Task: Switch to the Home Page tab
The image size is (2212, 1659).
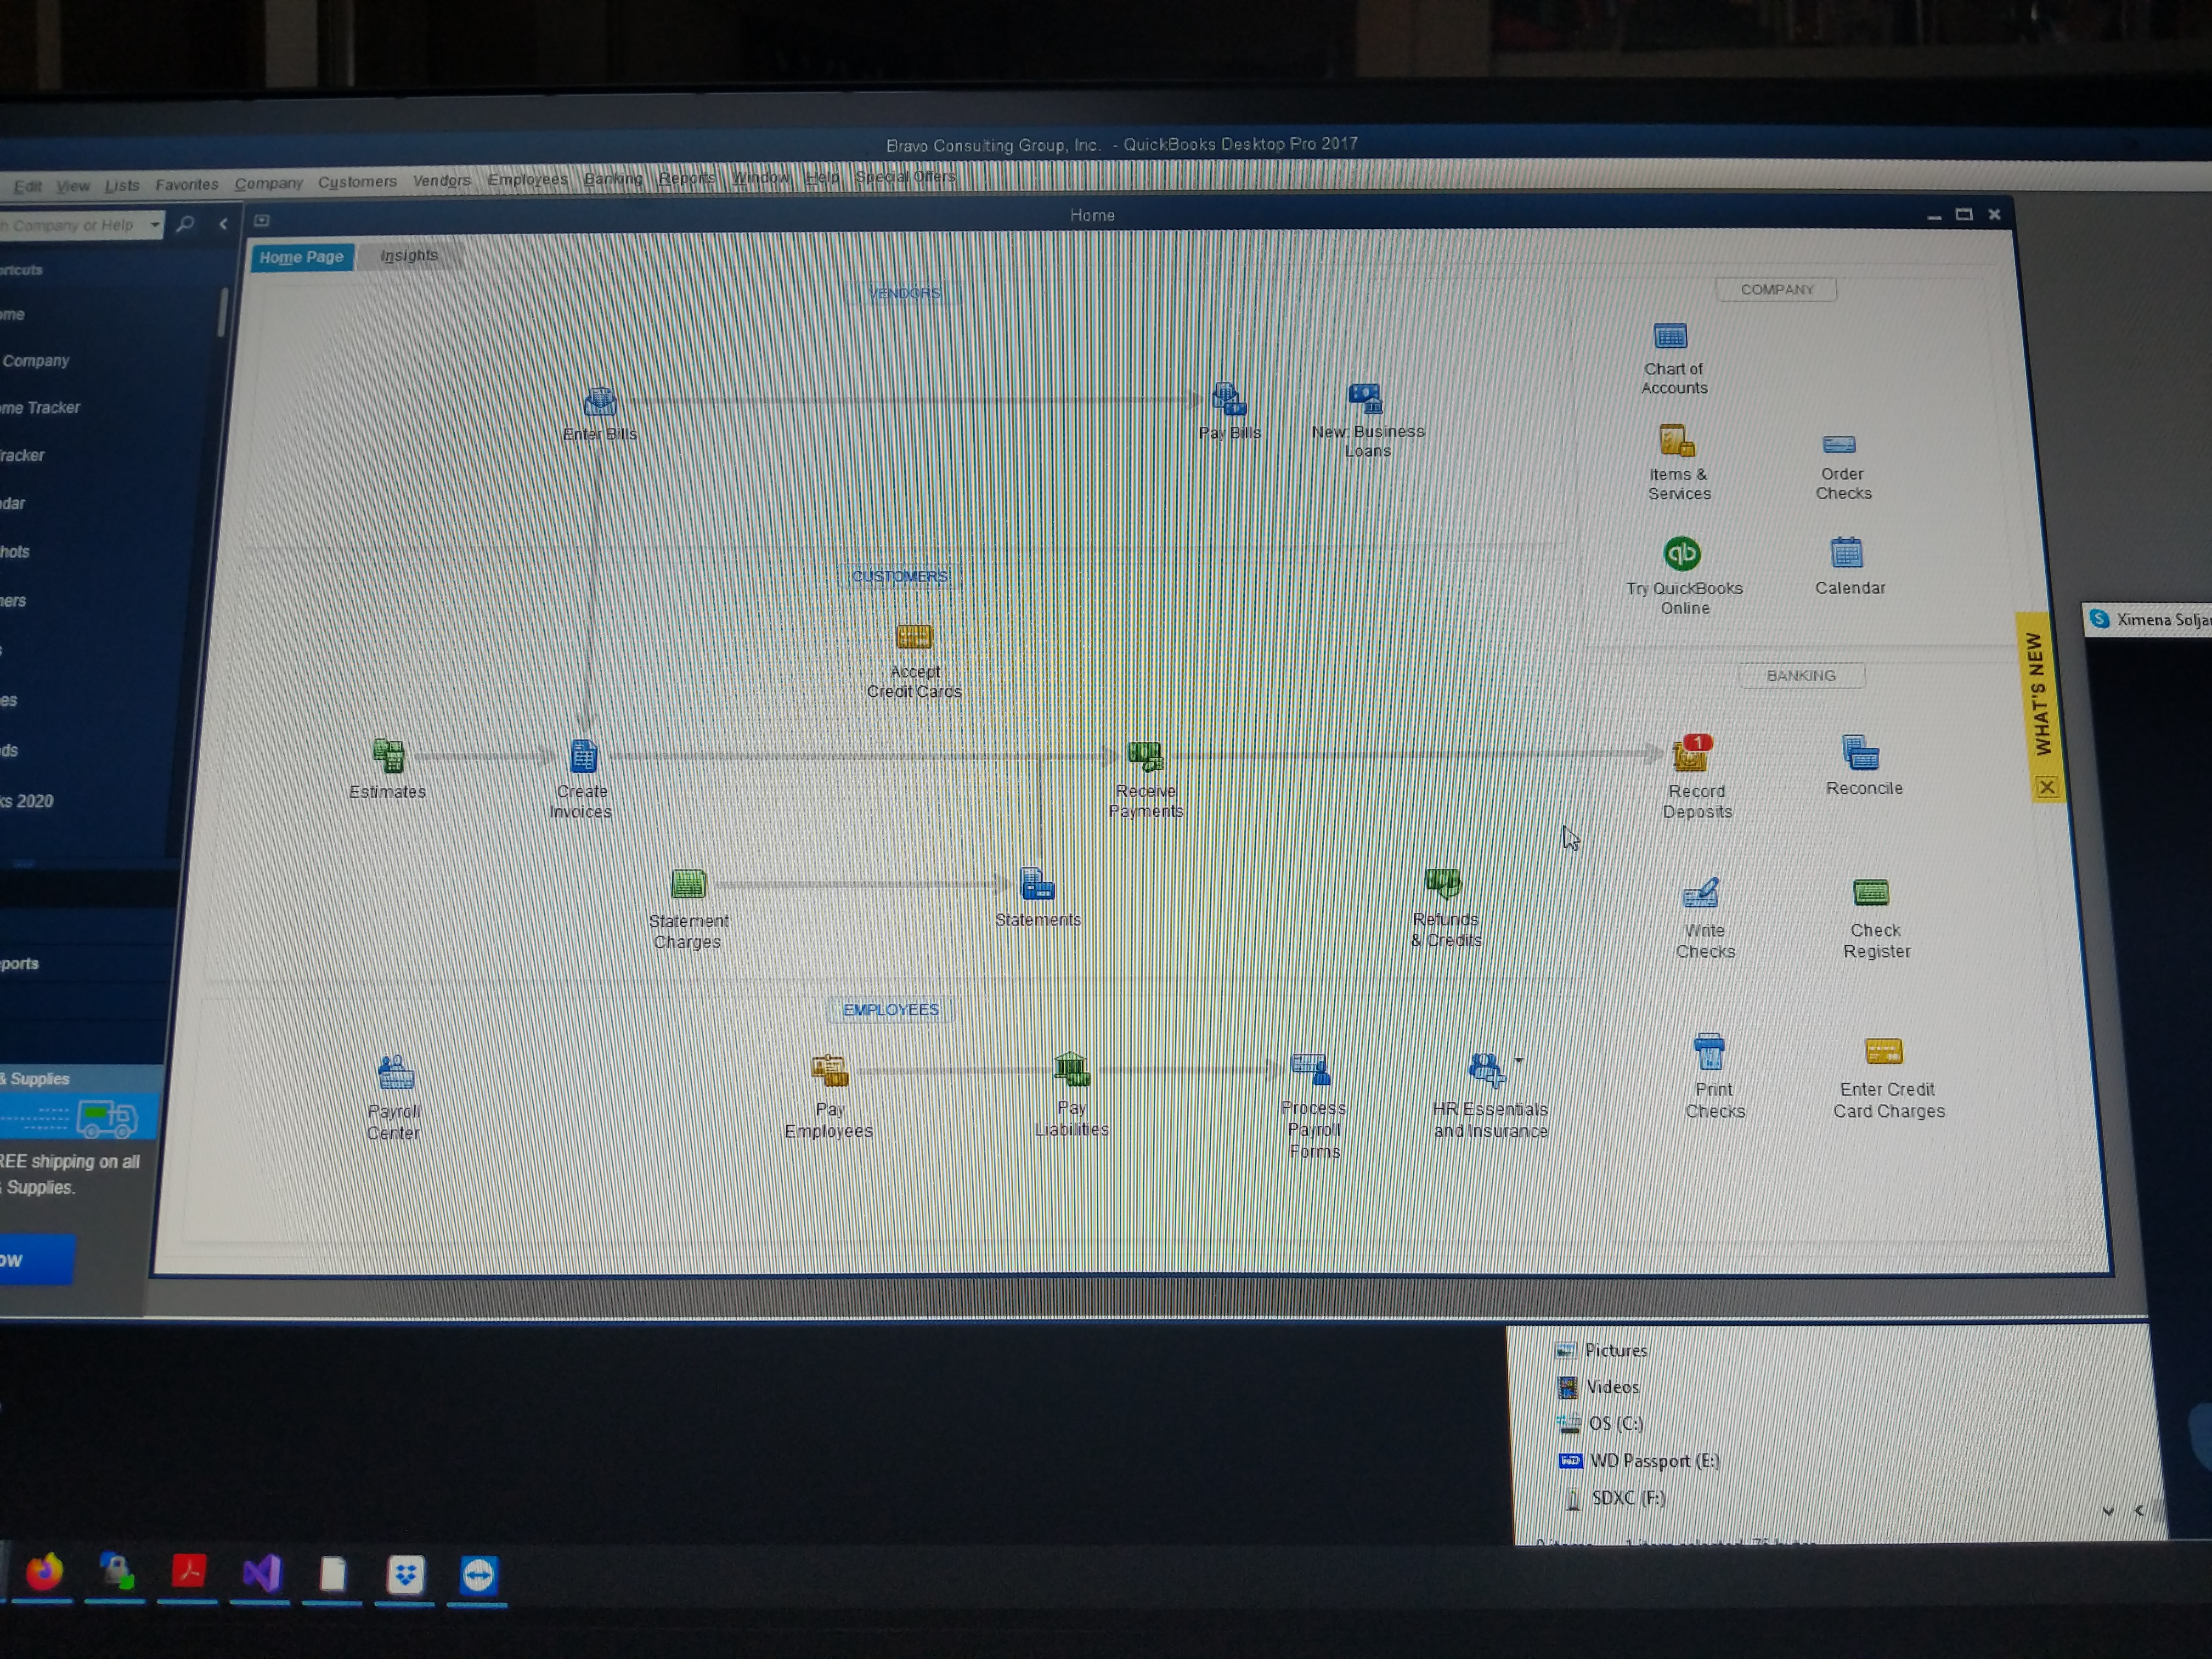Action: click(301, 257)
